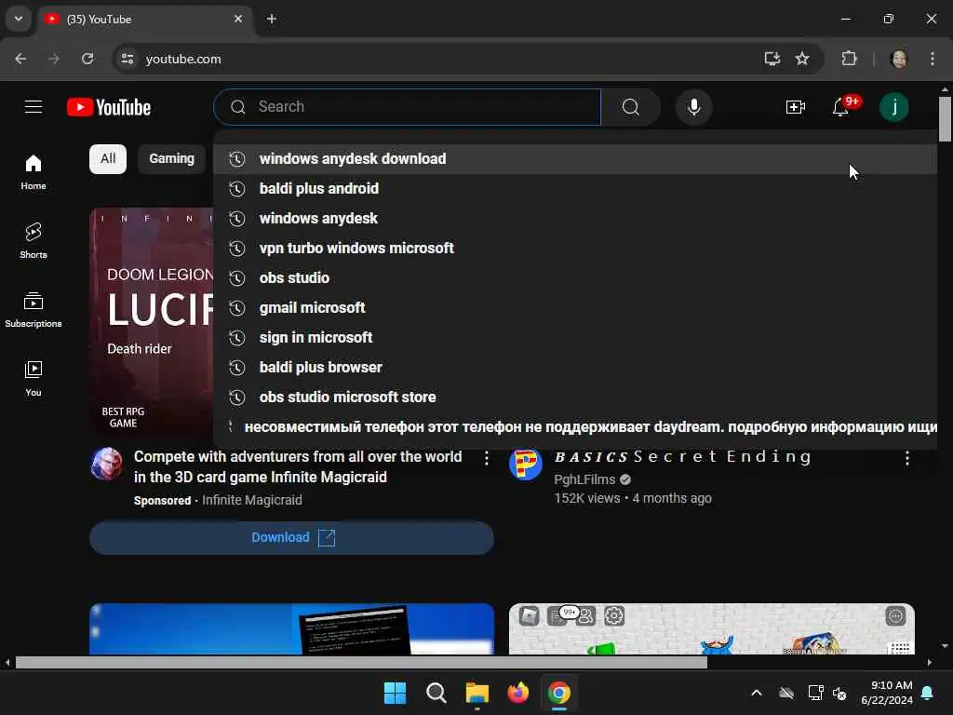Launch Firefox from the taskbar

(x=517, y=693)
